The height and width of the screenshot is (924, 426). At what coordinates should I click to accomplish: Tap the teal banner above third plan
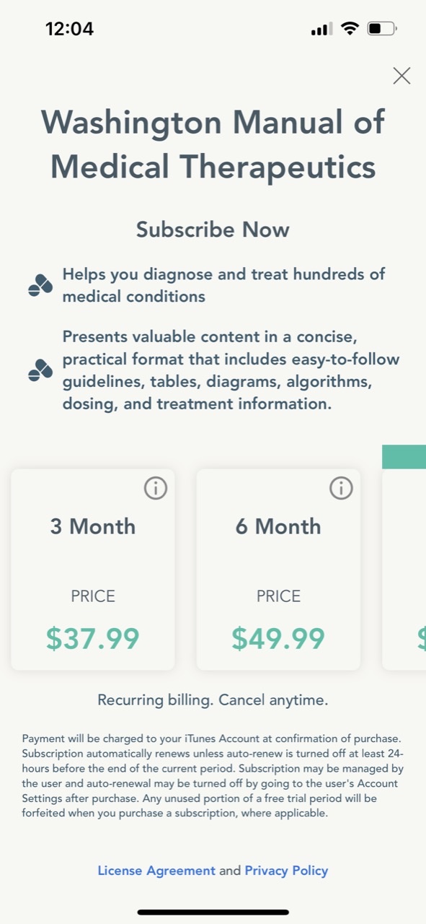[x=404, y=457]
